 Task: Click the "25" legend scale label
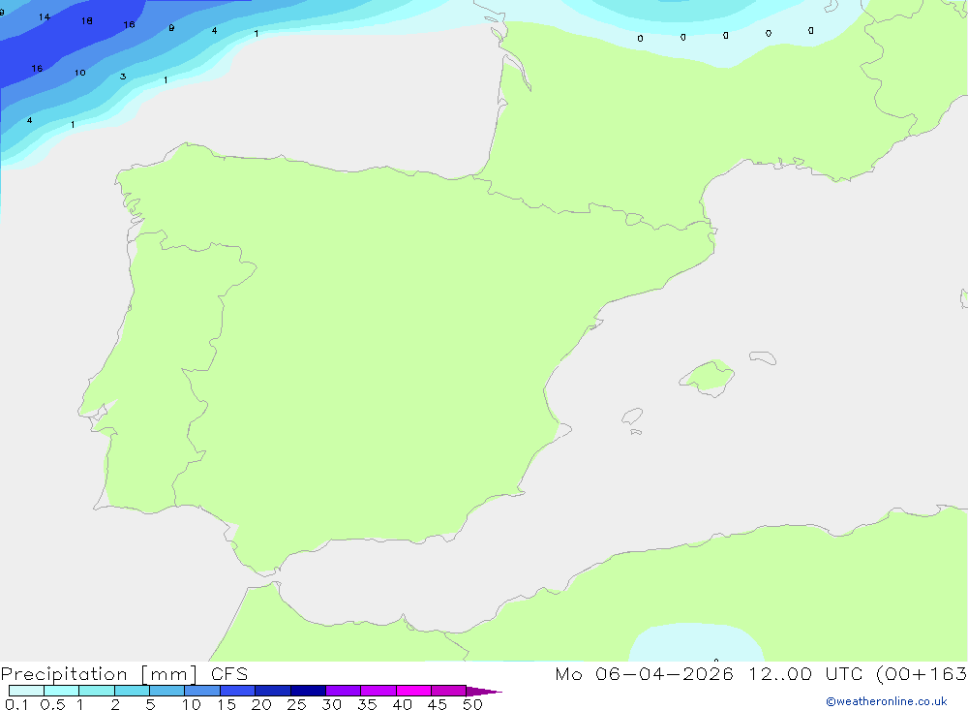point(296,704)
